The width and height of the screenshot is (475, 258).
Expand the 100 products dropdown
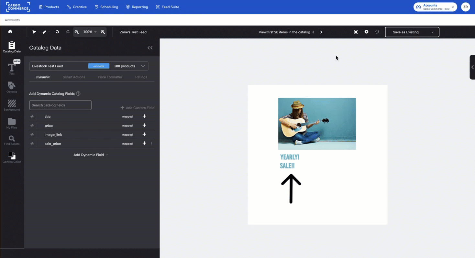tap(143, 66)
